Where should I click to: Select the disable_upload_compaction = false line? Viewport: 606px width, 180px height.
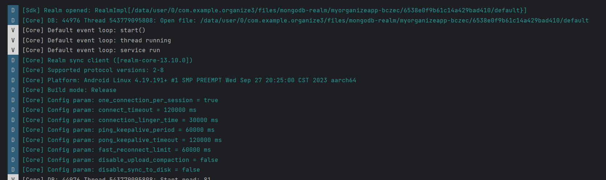click(120, 160)
